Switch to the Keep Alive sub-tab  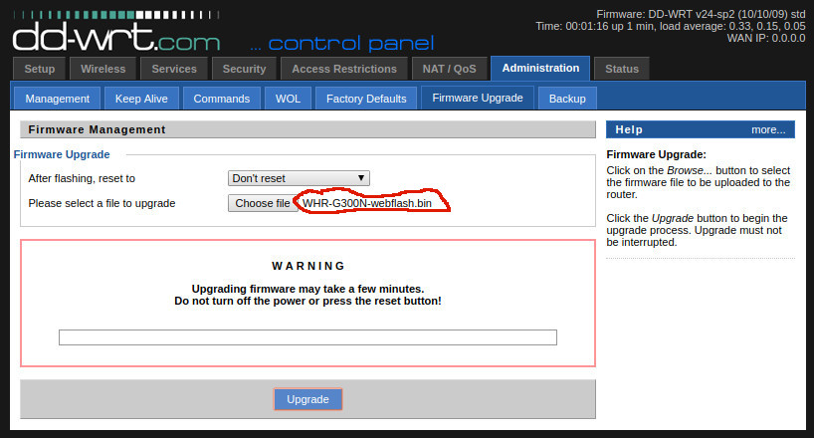click(141, 99)
